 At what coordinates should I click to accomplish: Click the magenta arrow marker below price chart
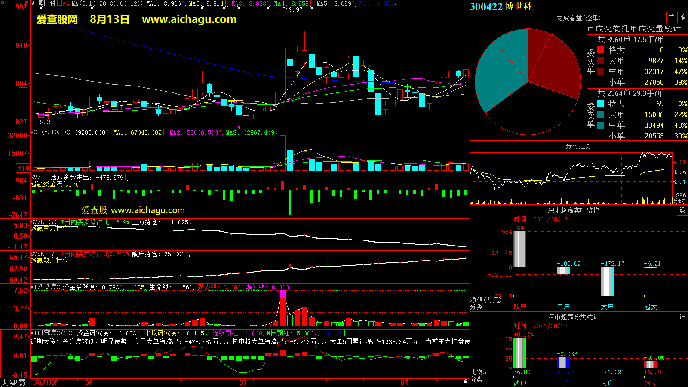239,127
